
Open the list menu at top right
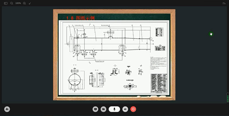coord(224,3)
